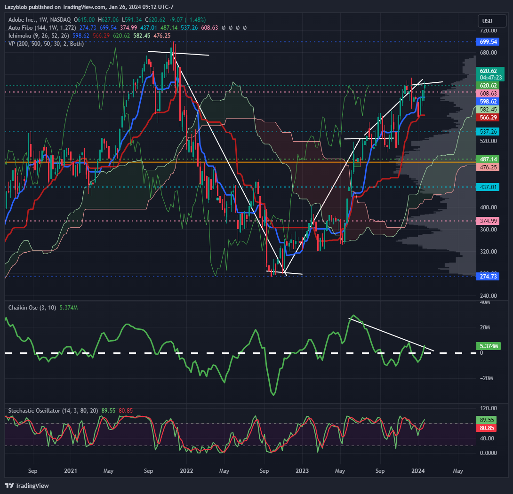Click the 537.26 price axis label
This screenshot has width=513, height=494.
coord(488,132)
